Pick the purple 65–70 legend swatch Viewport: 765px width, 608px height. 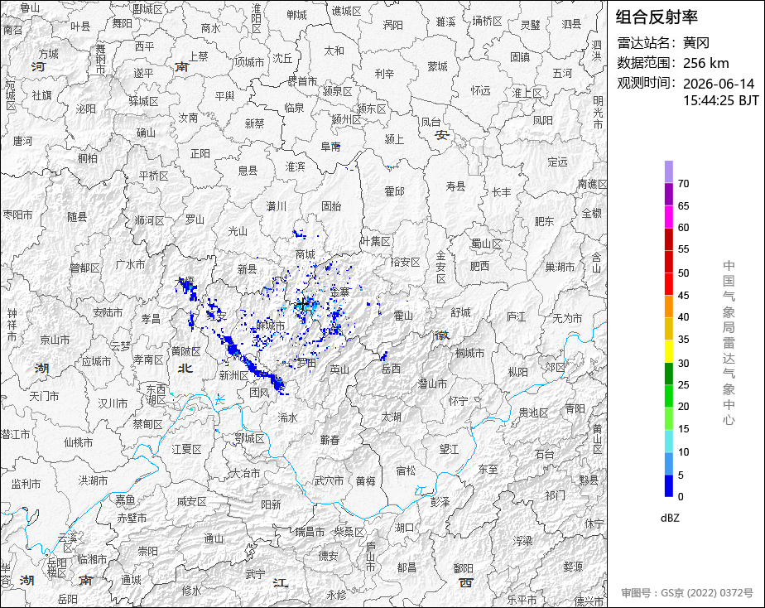[x=668, y=194]
